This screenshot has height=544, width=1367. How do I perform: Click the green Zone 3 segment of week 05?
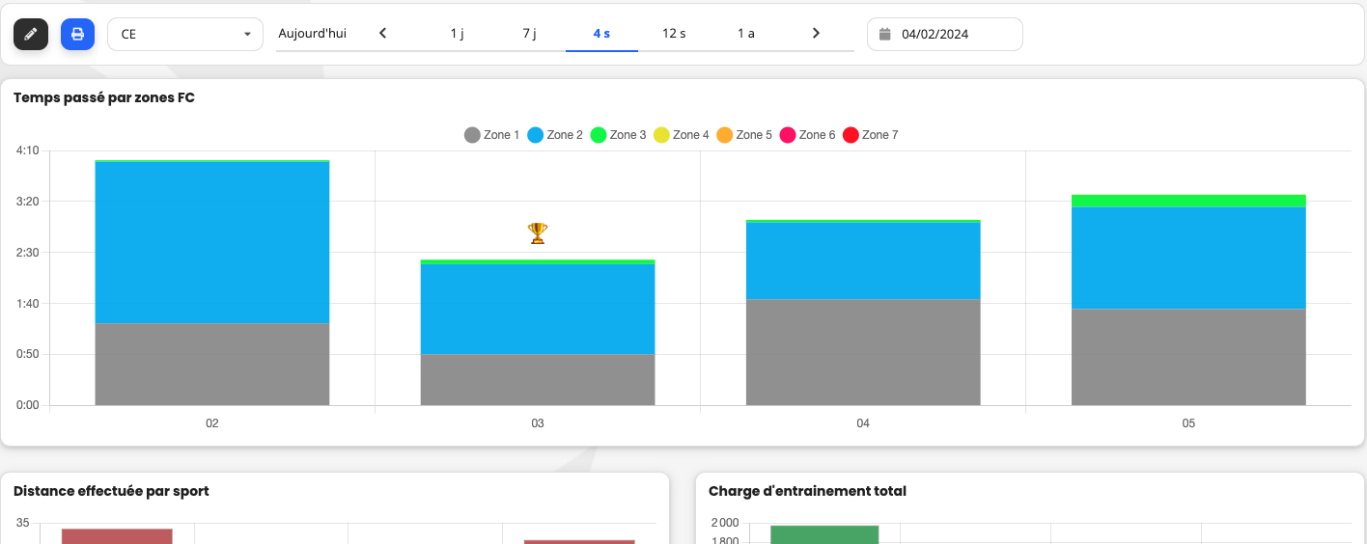pos(1188,201)
